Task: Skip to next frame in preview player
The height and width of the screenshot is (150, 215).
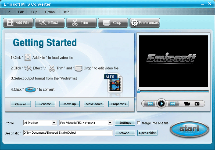Action: click(173, 104)
